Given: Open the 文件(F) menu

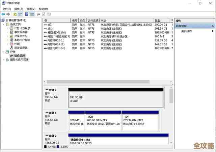Looking at the screenshot, I should pos(7,9).
